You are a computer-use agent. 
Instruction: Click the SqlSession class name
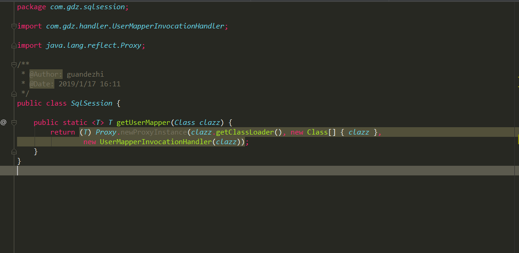tap(92, 103)
